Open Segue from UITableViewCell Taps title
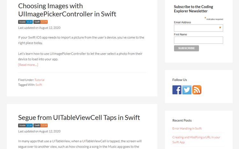 pos(79,118)
